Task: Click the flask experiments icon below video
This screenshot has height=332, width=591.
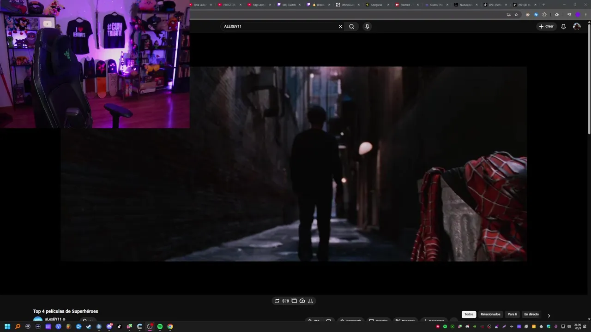Action: point(310,301)
